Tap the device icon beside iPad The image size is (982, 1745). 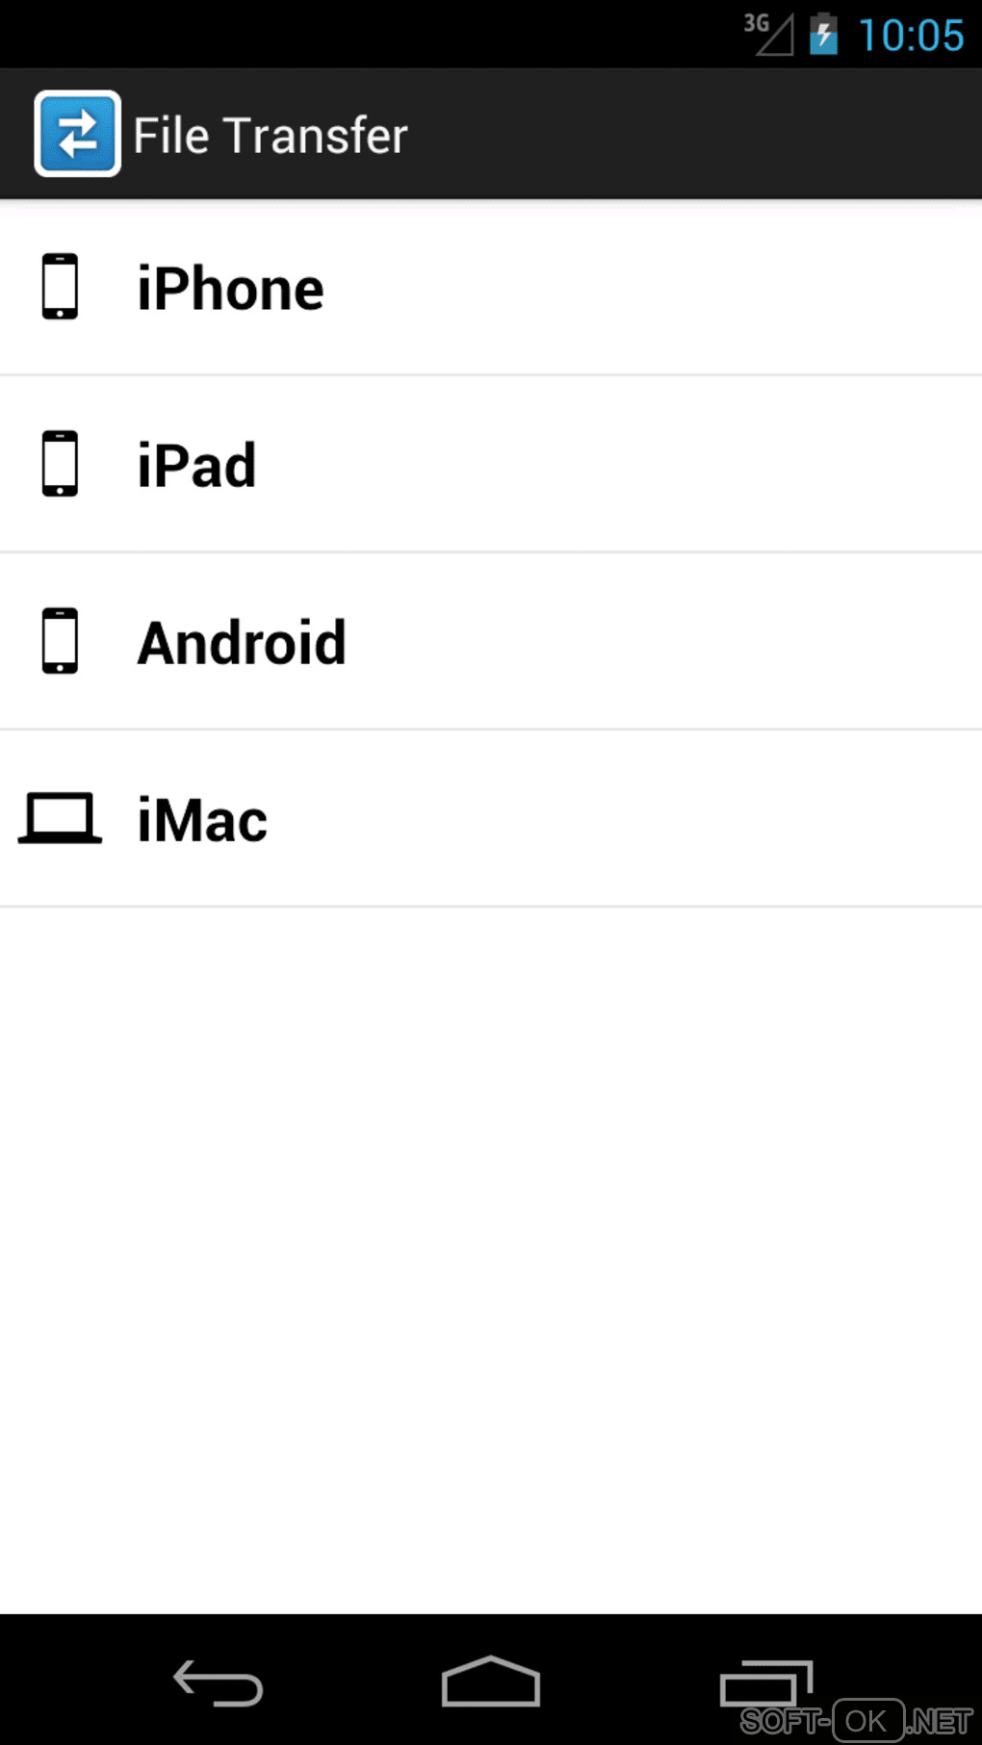coord(60,464)
